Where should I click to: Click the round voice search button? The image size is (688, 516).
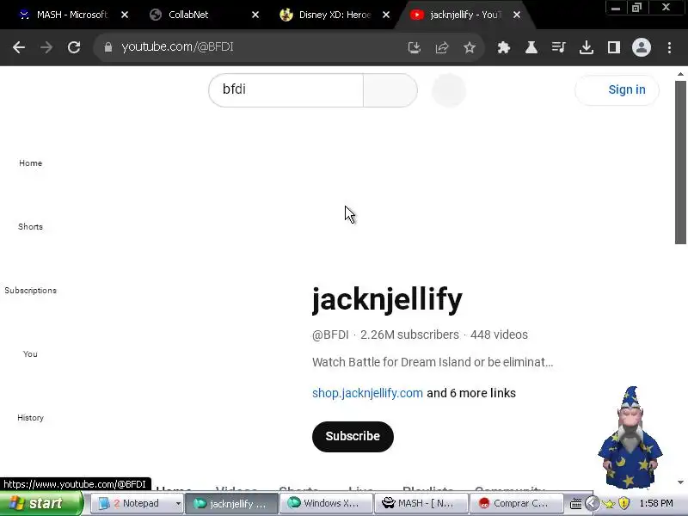point(449,90)
